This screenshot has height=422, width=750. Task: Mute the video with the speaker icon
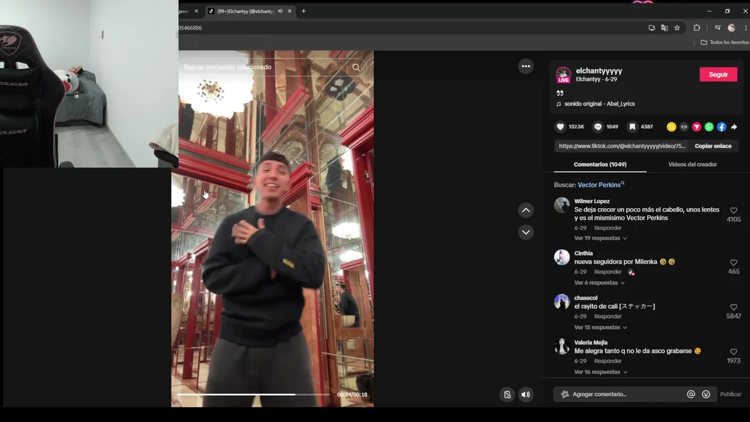tap(526, 394)
